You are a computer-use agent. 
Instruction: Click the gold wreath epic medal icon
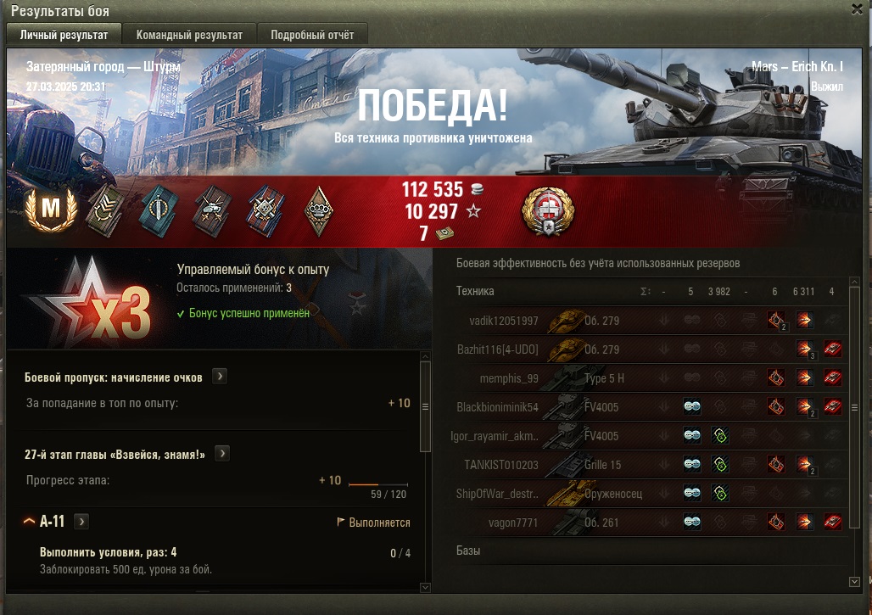[548, 211]
